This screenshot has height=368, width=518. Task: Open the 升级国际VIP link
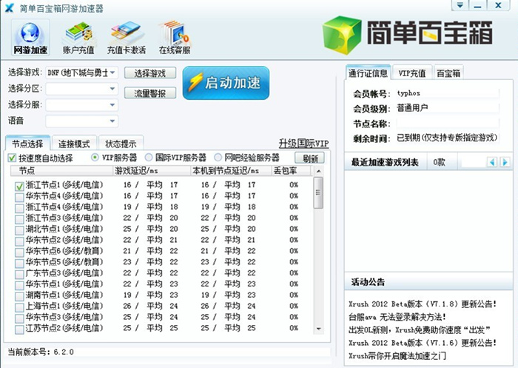point(303,144)
